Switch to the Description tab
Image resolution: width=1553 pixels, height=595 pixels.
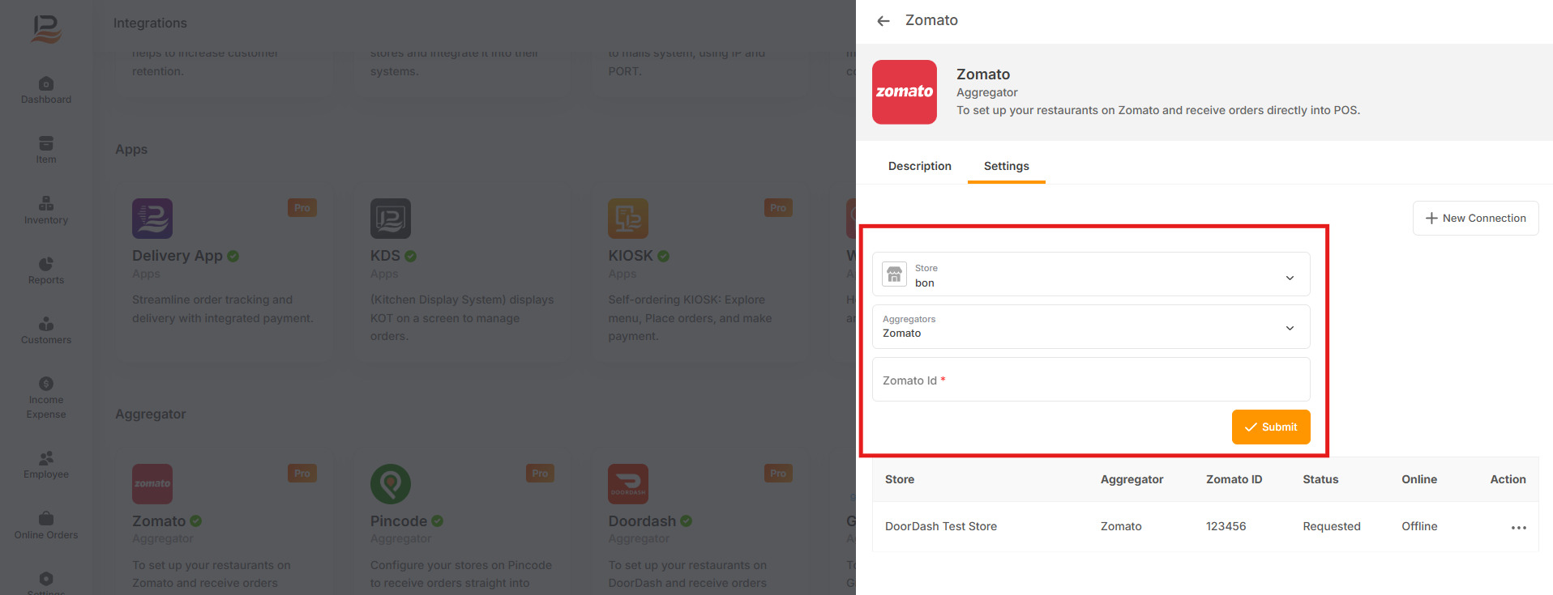920,166
